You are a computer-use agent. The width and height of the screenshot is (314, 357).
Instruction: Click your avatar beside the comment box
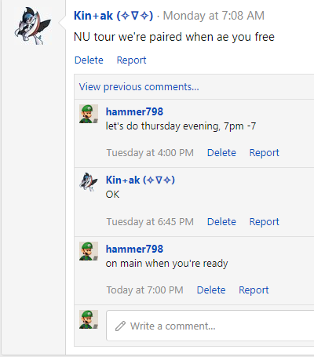tap(89, 319)
